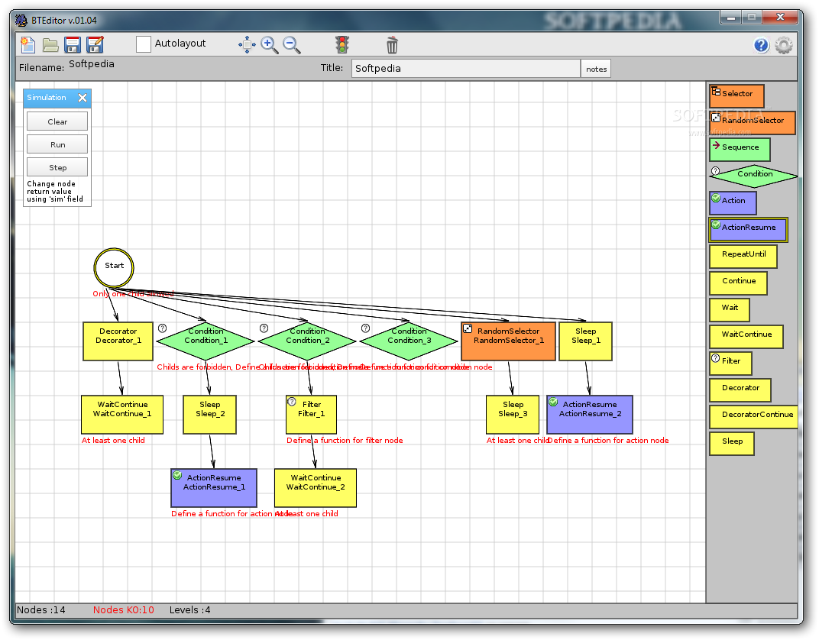This screenshot has height=640, width=819.
Task: Click the 'Levels :4' status text
Action: (189, 609)
